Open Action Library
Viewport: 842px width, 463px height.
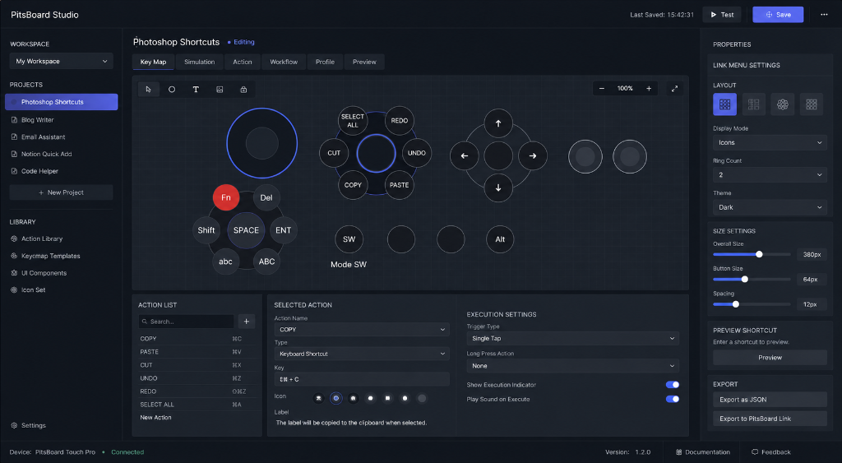(36, 238)
